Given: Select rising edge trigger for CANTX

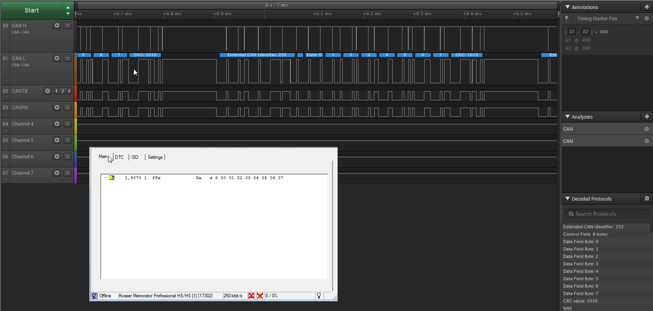Looking at the screenshot, I should [x=63, y=91].
